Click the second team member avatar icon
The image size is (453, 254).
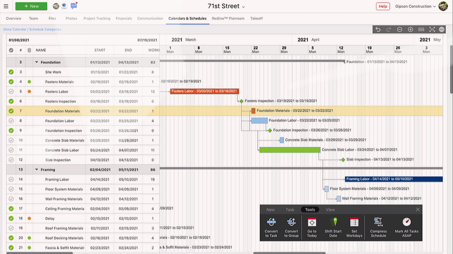[x=64, y=6]
